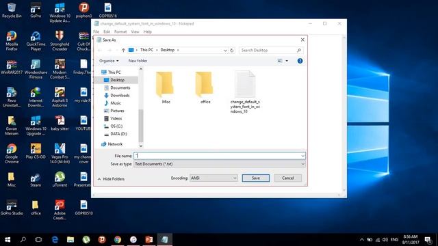Click the Save As help icon
Image resolution: width=438 pixels, height=246 pixels.
[300, 61]
